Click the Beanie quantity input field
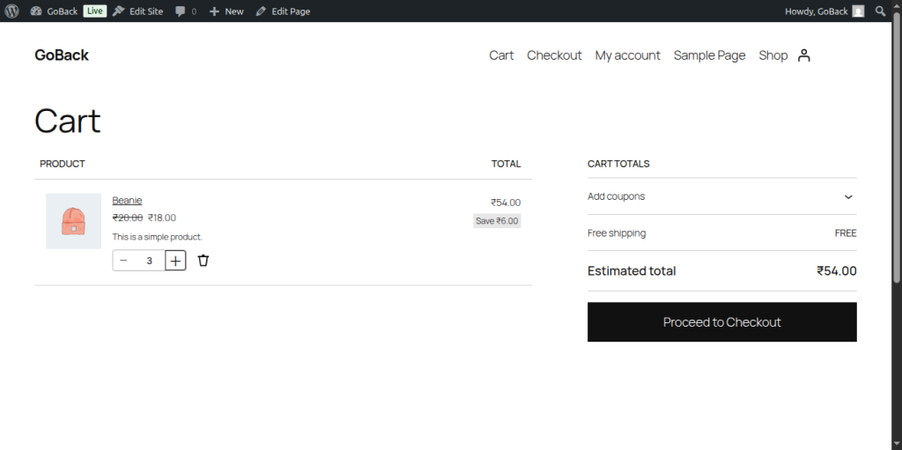This screenshot has width=902, height=450. click(x=149, y=261)
